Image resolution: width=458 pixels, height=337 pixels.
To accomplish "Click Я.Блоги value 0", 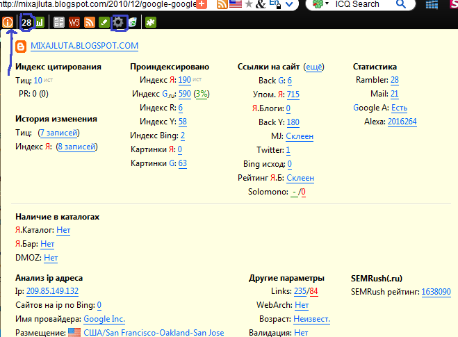I will [x=288, y=108].
